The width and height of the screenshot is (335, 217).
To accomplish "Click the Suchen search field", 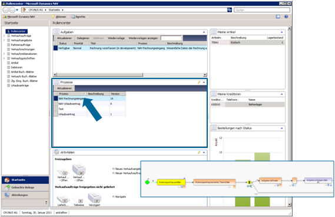I will [x=262, y=10].
